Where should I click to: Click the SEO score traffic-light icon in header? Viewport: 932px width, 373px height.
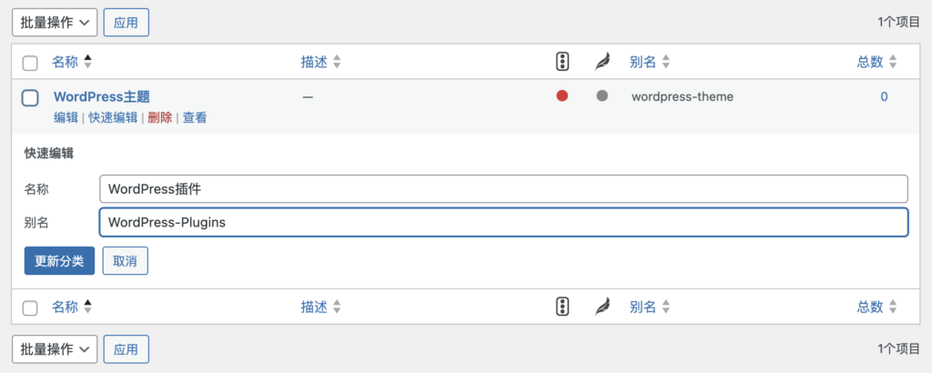click(562, 62)
